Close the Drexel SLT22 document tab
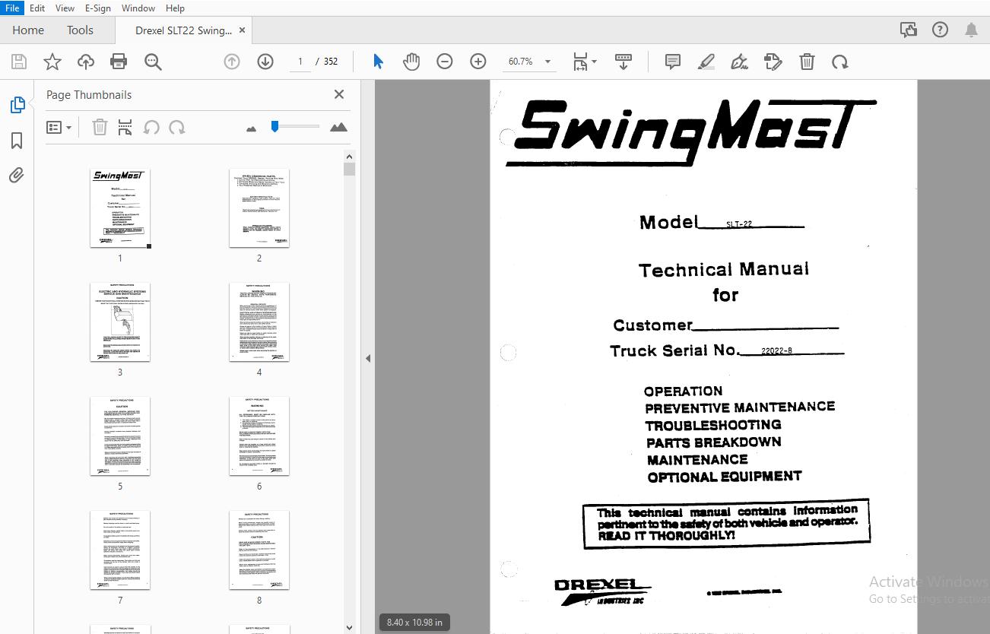 click(242, 30)
